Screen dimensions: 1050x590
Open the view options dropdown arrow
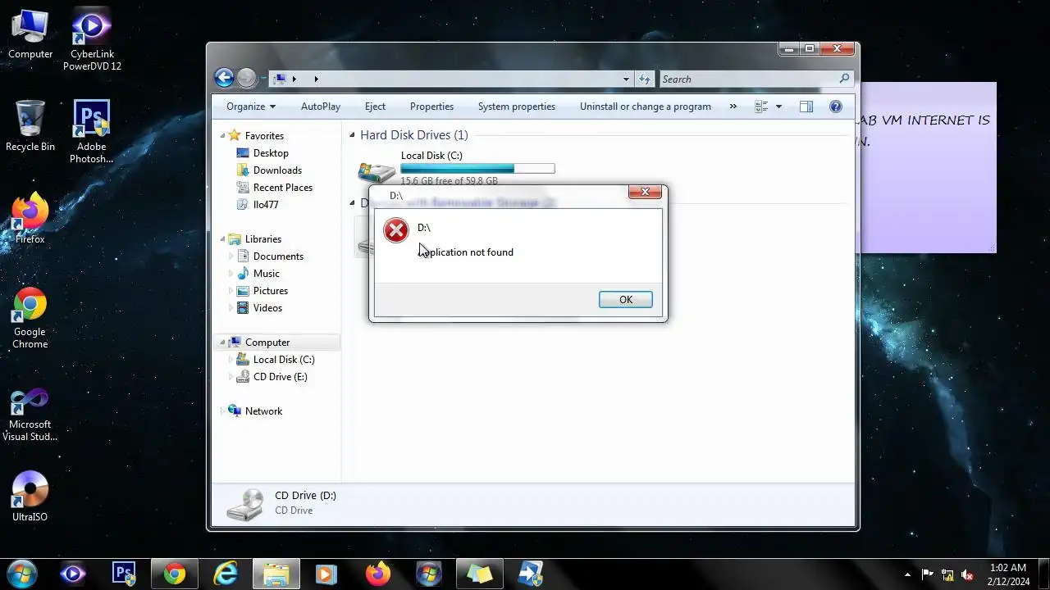coord(778,107)
